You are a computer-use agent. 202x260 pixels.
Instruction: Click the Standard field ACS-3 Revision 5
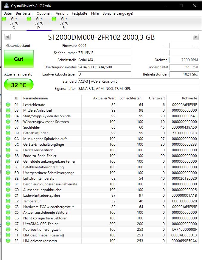coord(138,81)
